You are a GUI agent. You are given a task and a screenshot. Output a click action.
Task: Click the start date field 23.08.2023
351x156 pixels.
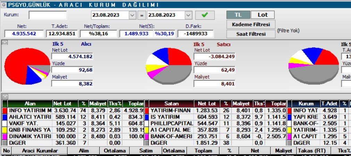click(x=110, y=15)
